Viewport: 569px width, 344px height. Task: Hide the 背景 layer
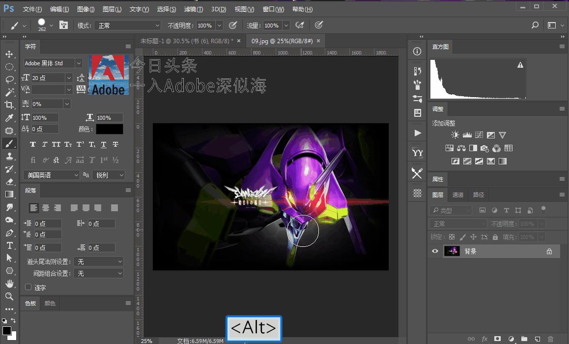tap(434, 251)
